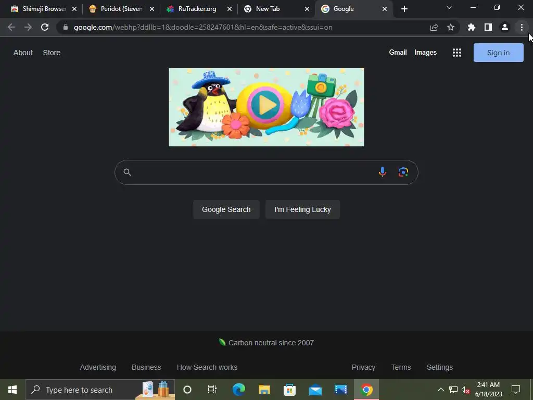Viewport: 533px width, 400px height.
Task: Open the Chrome side panel
Action: coord(488,27)
